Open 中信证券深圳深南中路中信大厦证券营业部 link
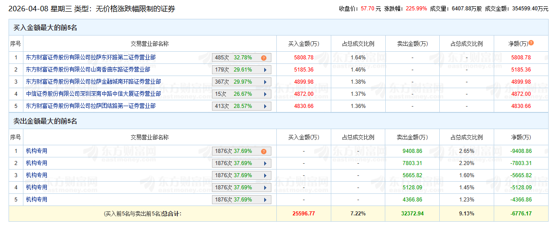The height and width of the screenshot is (228, 559). (93, 94)
